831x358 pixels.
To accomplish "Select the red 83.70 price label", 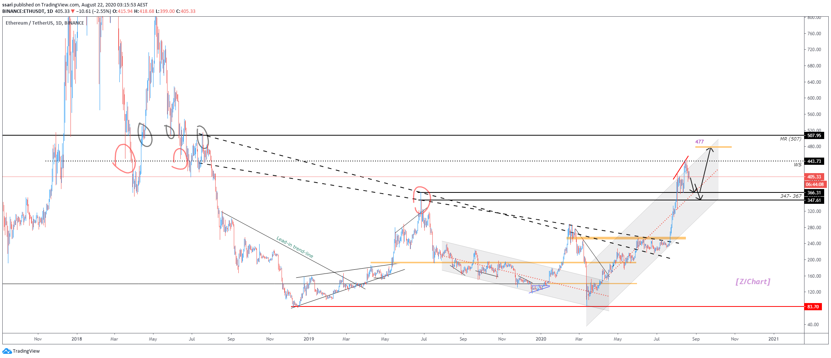I will [x=813, y=307].
